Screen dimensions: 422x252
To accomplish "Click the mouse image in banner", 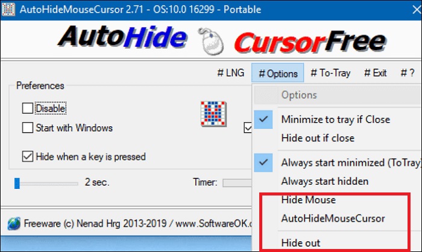I will (x=211, y=41).
